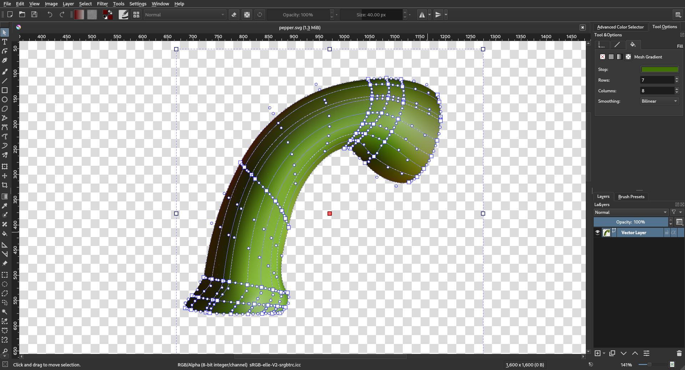
Task: Select the Text tool in the toolbox
Action: [x=5, y=42]
